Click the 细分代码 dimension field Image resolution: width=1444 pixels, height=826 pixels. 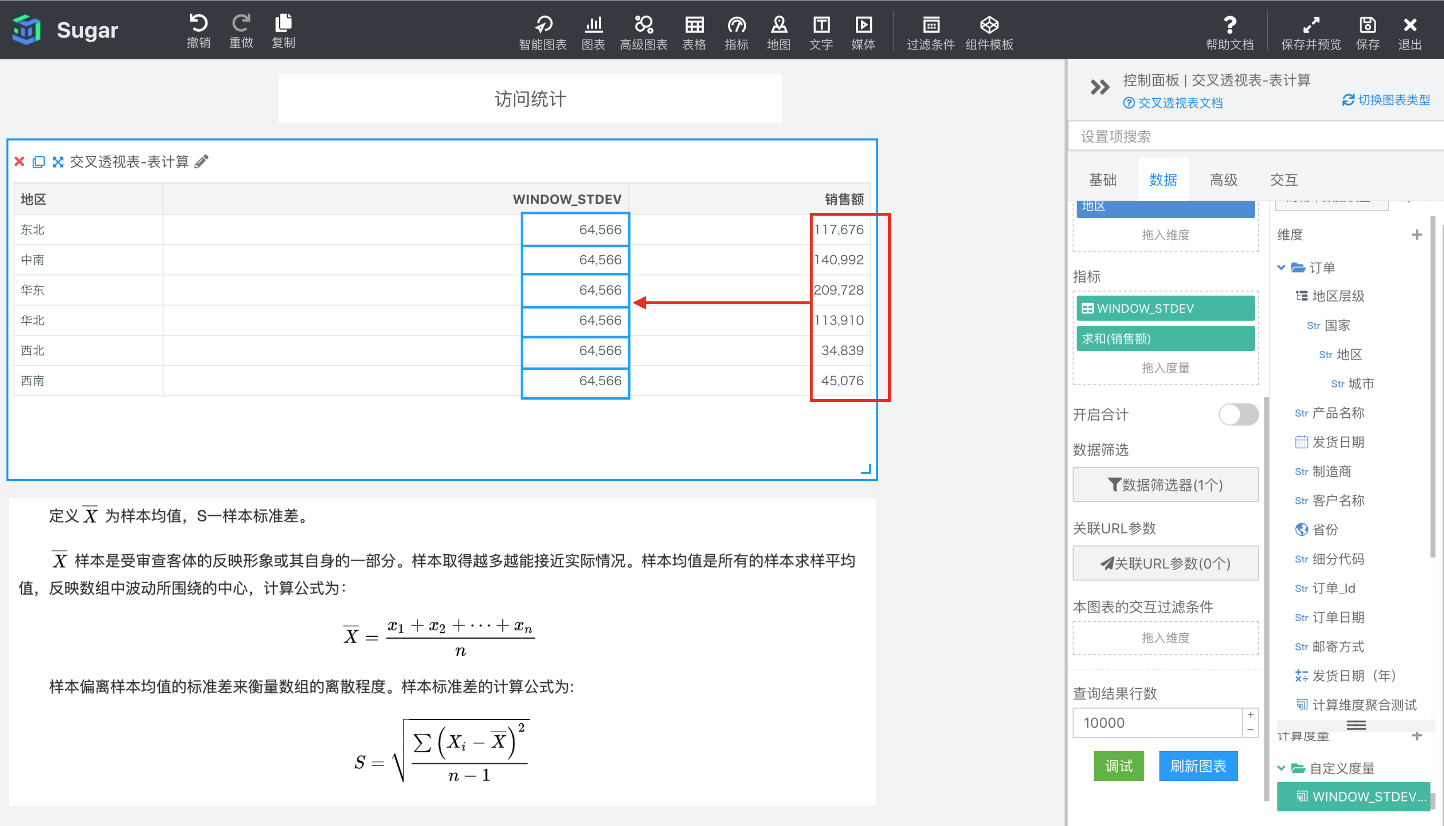(x=1329, y=559)
